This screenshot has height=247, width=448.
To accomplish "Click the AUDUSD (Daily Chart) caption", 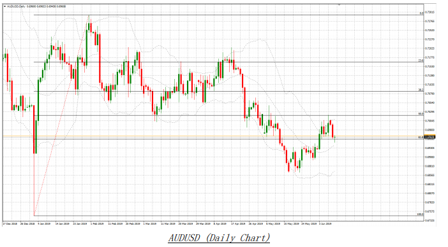I will tap(219, 237).
